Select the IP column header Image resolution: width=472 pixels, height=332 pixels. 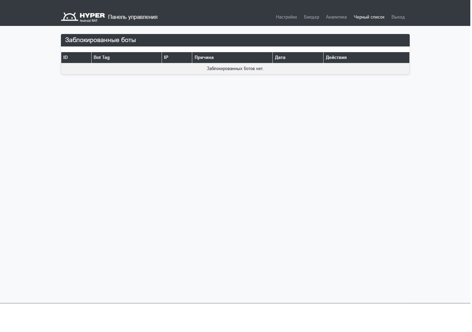[x=166, y=58]
